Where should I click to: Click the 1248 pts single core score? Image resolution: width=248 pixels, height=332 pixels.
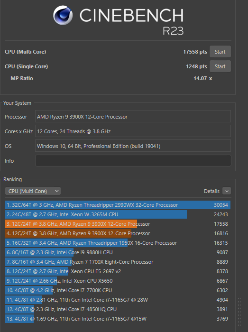pyautogui.click(x=196, y=66)
